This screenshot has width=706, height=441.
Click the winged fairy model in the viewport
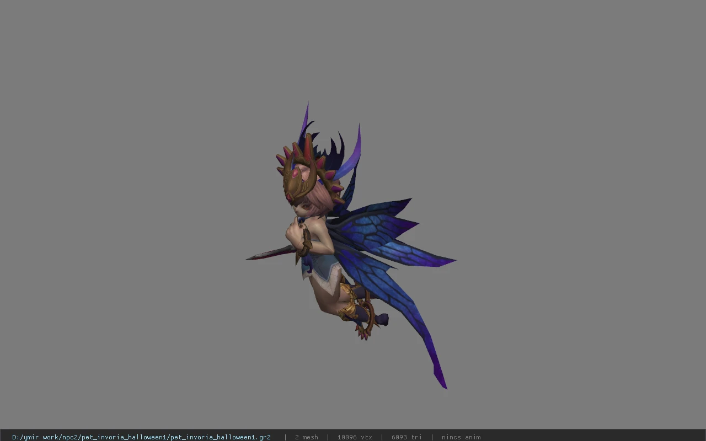pyautogui.click(x=351, y=245)
